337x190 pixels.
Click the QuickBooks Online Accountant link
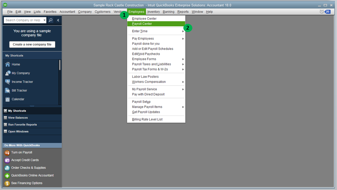coord(32,176)
